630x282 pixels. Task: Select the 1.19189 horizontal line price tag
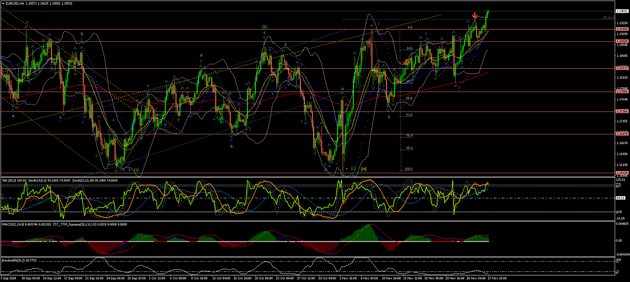[x=622, y=29]
